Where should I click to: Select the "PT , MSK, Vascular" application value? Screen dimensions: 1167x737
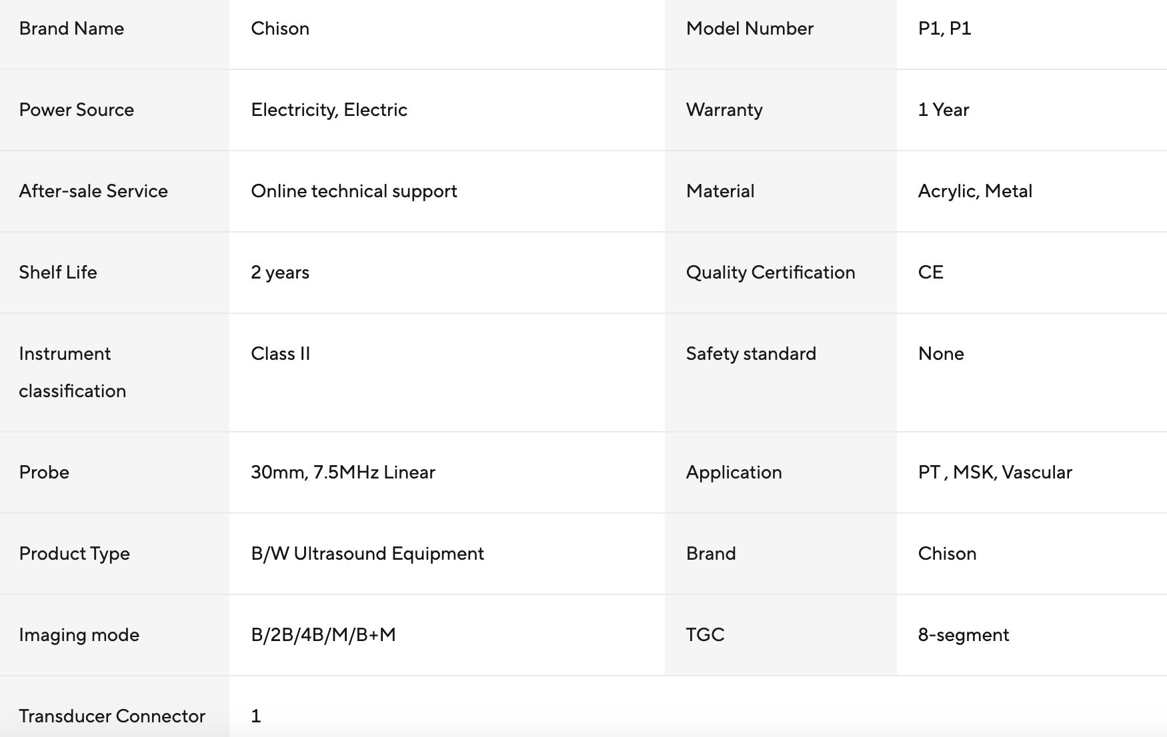click(994, 472)
